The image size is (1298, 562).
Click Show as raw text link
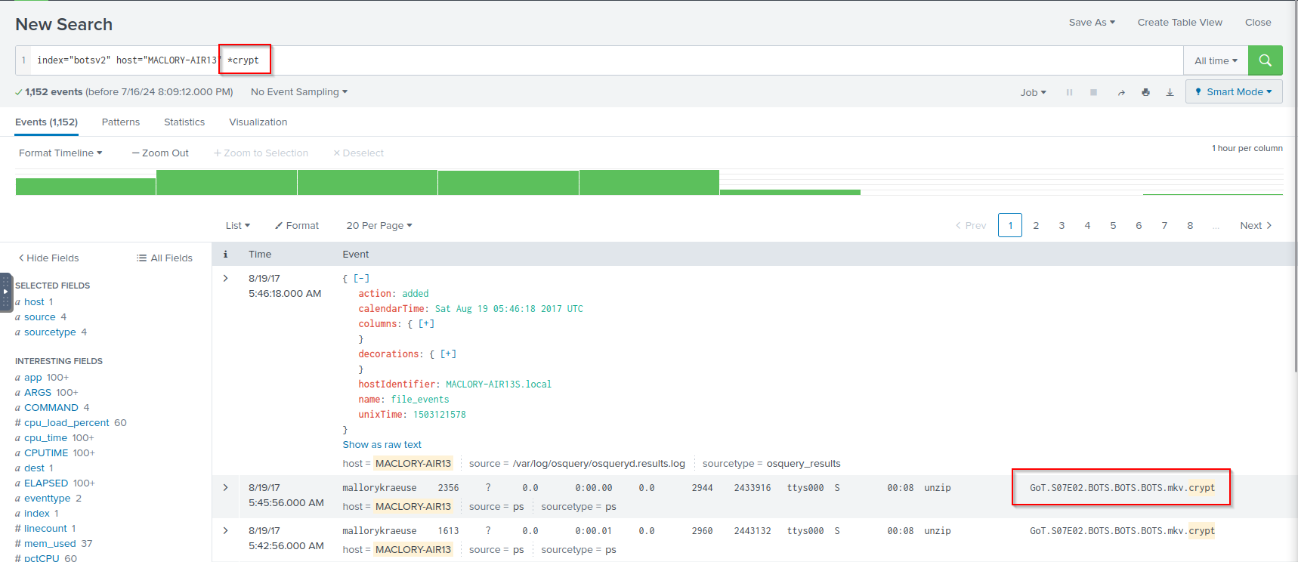coord(382,444)
